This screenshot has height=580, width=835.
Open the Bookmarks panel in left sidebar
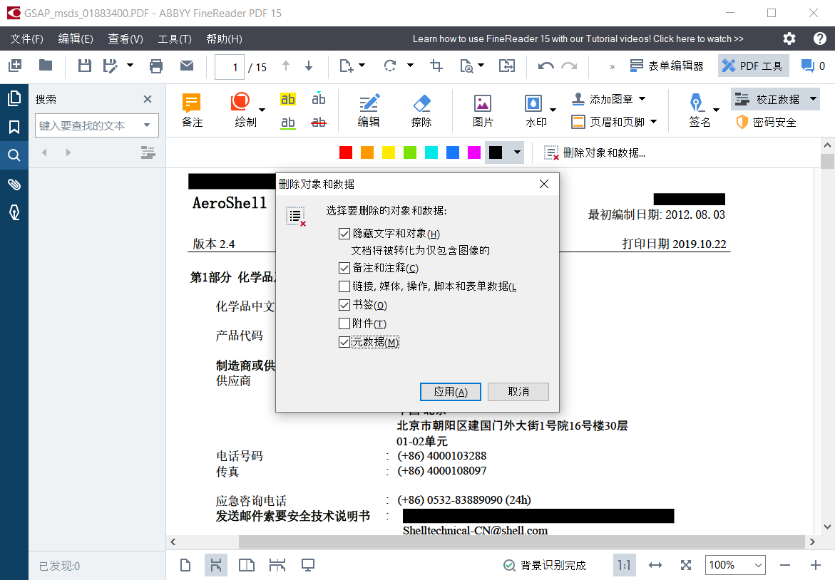coord(14,127)
